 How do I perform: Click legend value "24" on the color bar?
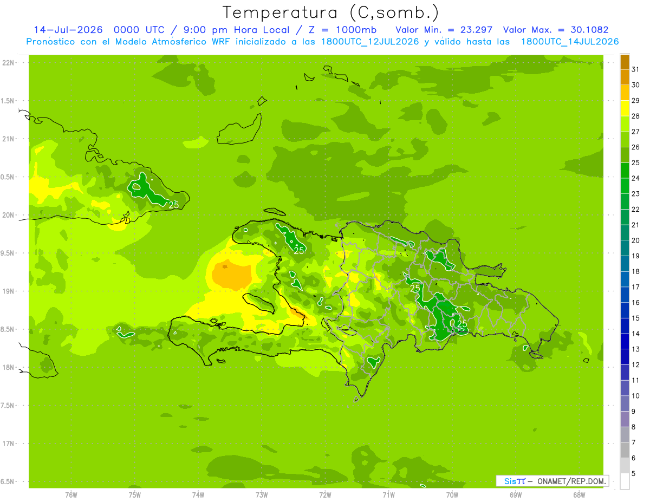[x=635, y=178]
